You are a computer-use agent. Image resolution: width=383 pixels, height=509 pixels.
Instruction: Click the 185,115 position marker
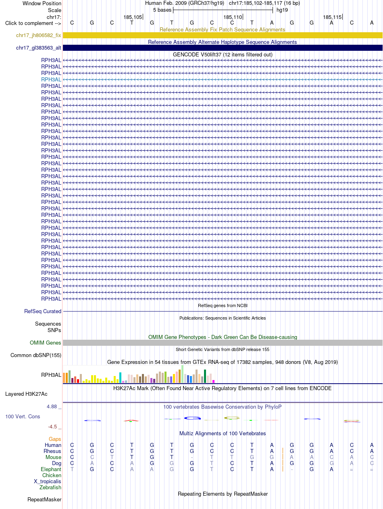pyautogui.click(x=332, y=17)
